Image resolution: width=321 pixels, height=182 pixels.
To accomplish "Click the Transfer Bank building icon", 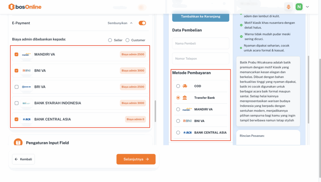I will pos(185,98).
